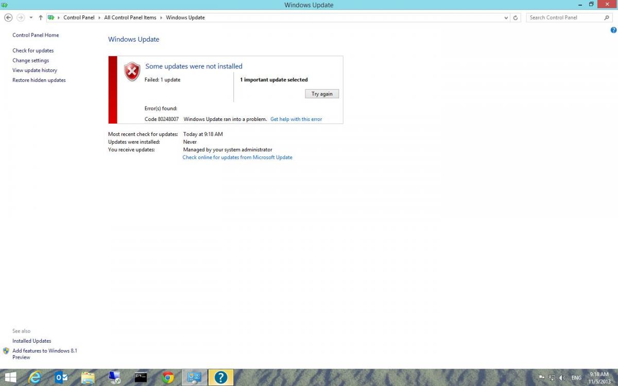Select the Windows Update breadcrumb
618x386 pixels.
click(185, 17)
